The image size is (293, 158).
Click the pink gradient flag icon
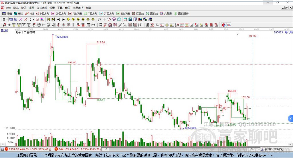tap(42, 19)
